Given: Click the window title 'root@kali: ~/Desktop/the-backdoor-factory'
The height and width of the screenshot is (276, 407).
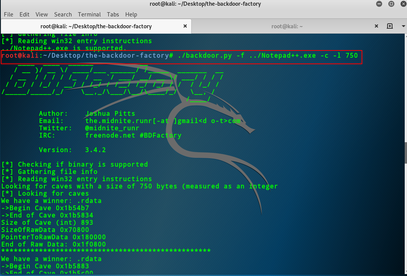Looking at the screenshot, I should click(x=205, y=4).
